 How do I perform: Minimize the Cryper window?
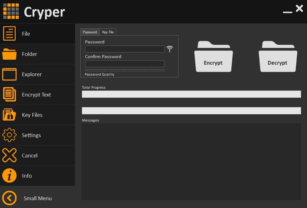click(288, 12)
